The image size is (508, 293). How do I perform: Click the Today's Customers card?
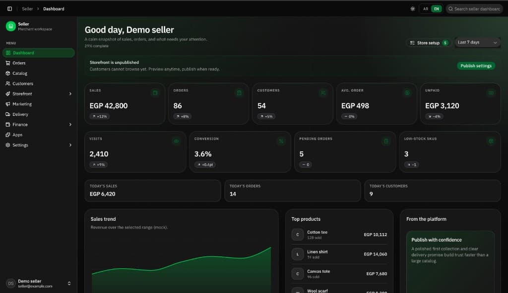(x=433, y=191)
